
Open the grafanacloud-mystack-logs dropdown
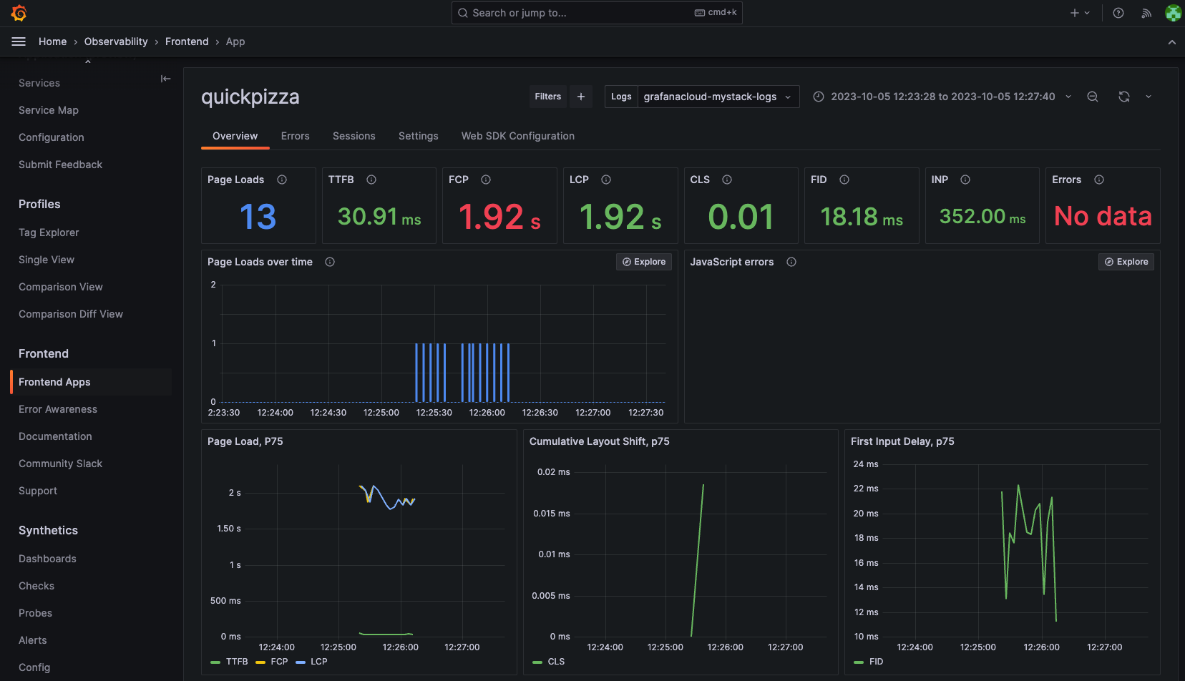(x=718, y=97)
